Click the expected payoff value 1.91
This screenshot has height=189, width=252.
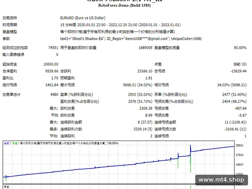coord(149,78)
